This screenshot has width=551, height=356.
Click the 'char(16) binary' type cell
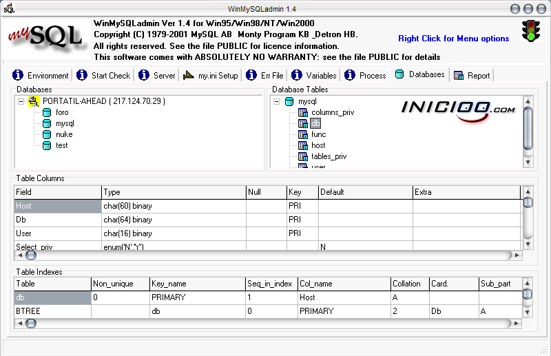coord(174,233)
